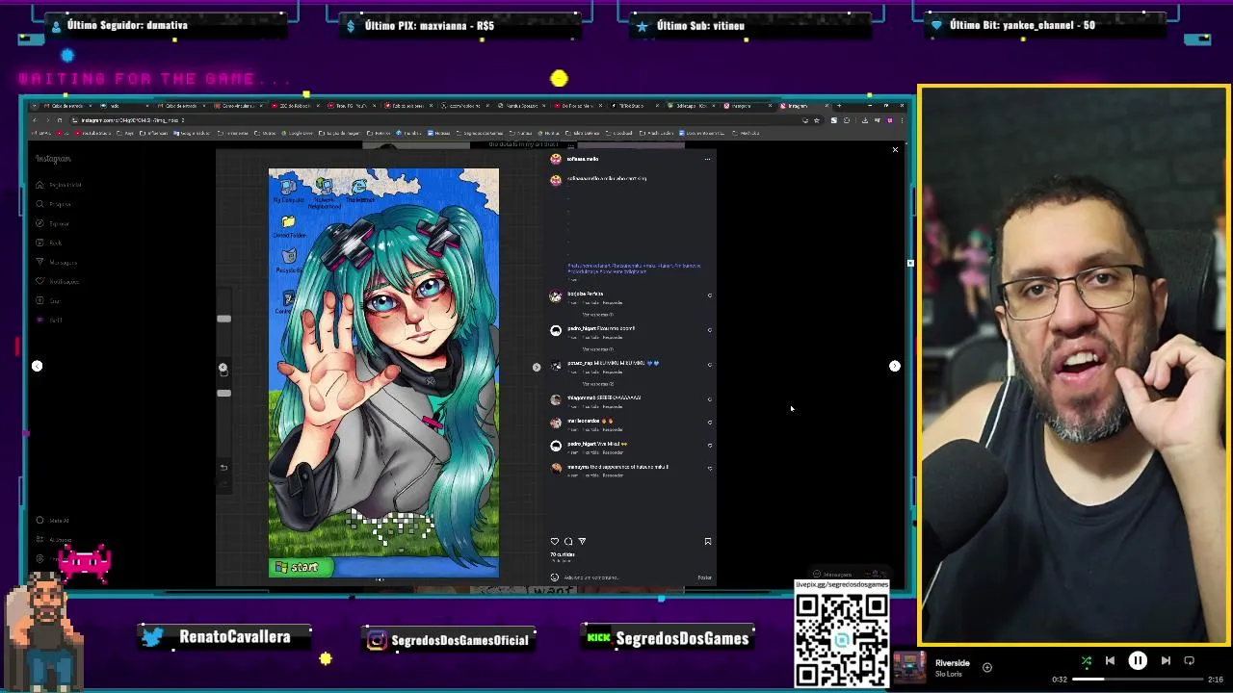The width and height of the screenshot is (1233, 693).
Task: Open Pesquisa in the Instagram sidebar
Action: pos(55,204)
